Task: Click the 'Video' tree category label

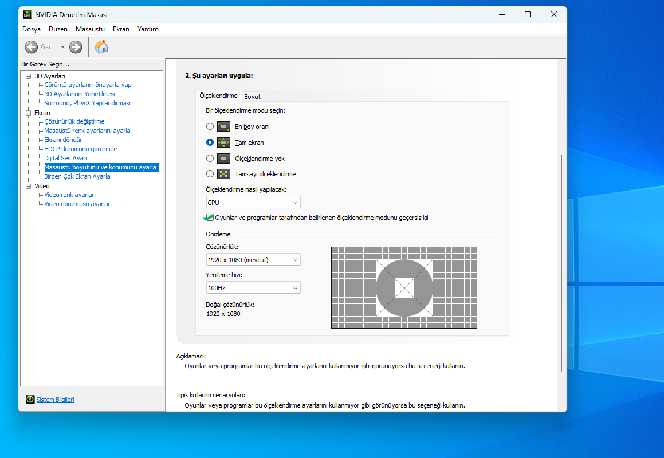Action: tap(42, 186)
